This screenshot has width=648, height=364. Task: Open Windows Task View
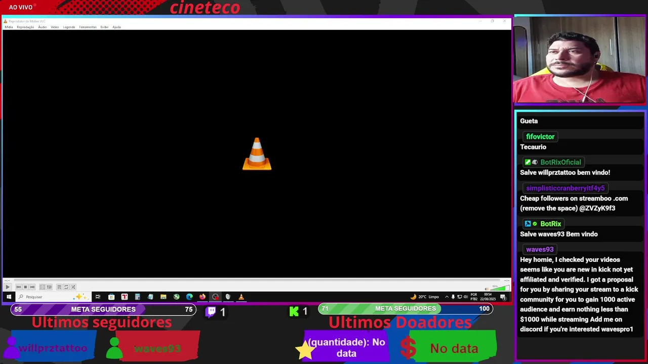98,297
